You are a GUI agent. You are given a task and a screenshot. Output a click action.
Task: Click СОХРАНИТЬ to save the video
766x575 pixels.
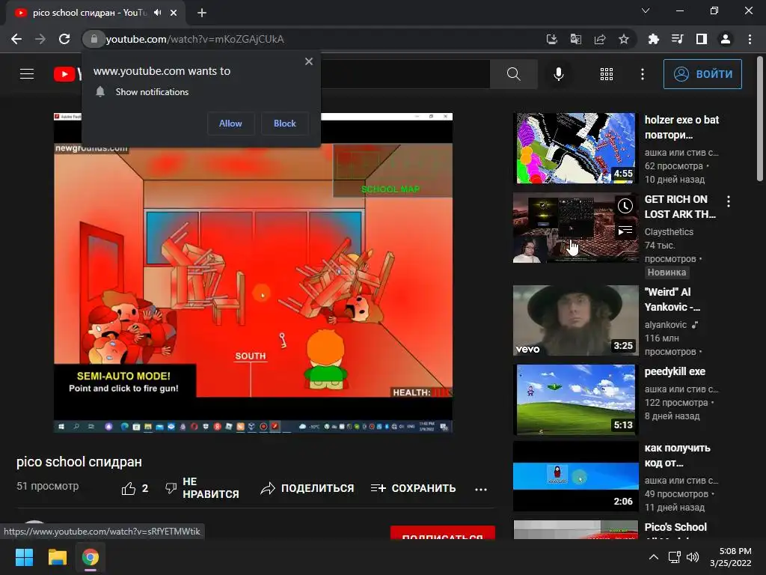413,488
